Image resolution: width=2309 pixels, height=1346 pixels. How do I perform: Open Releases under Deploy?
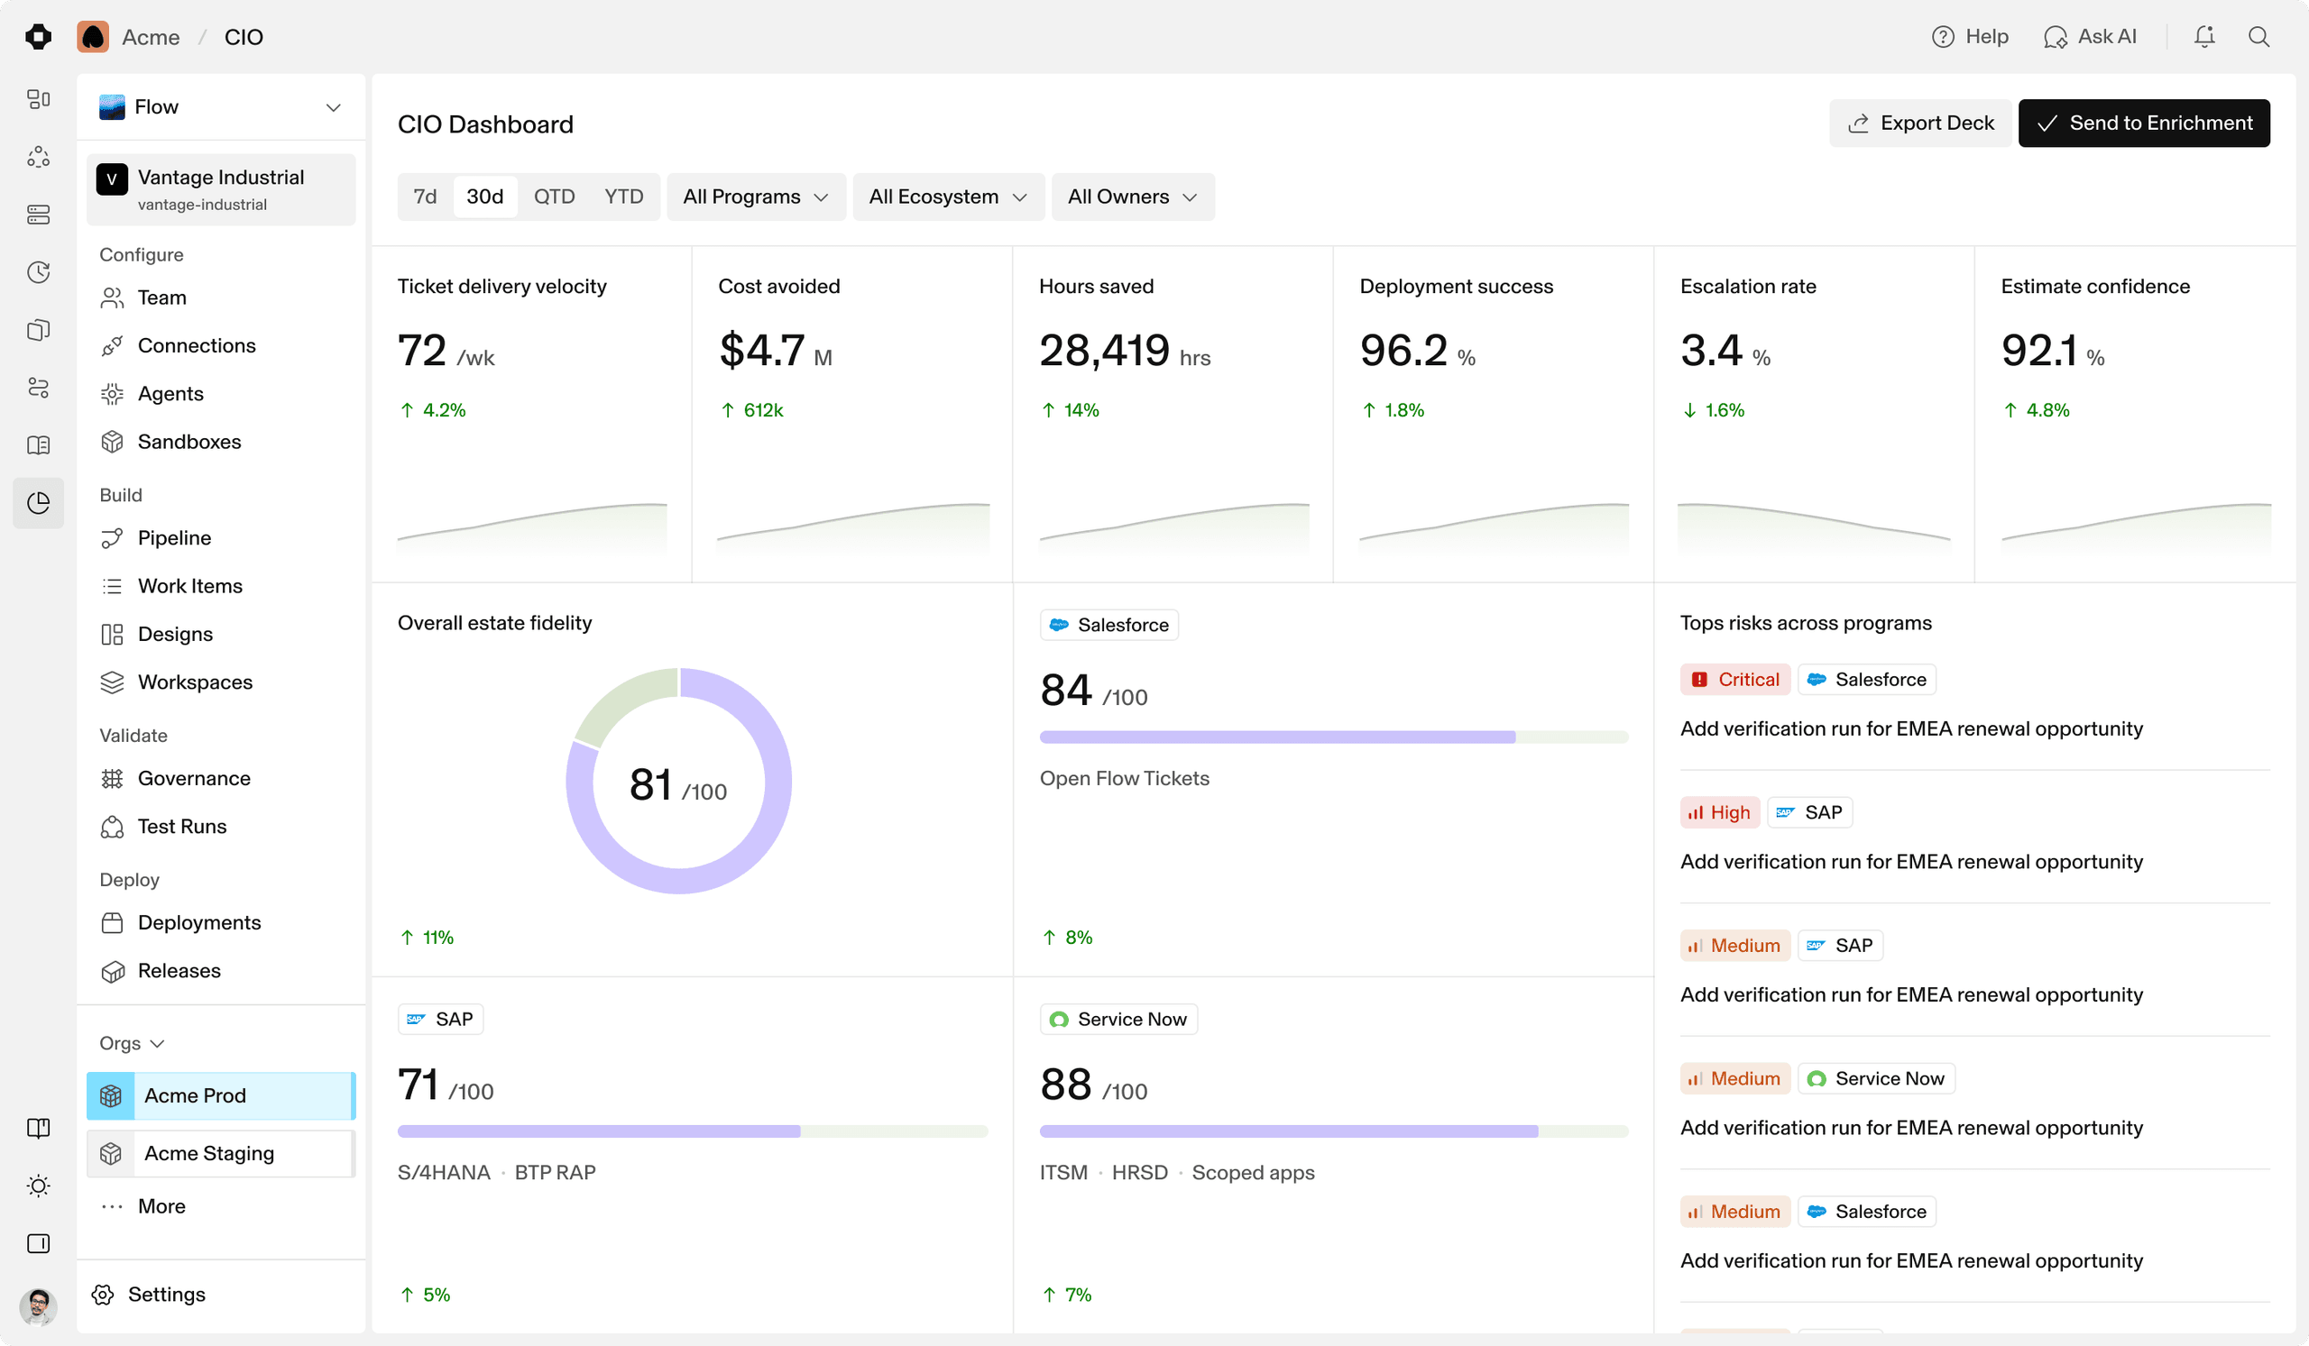(221, 971)
